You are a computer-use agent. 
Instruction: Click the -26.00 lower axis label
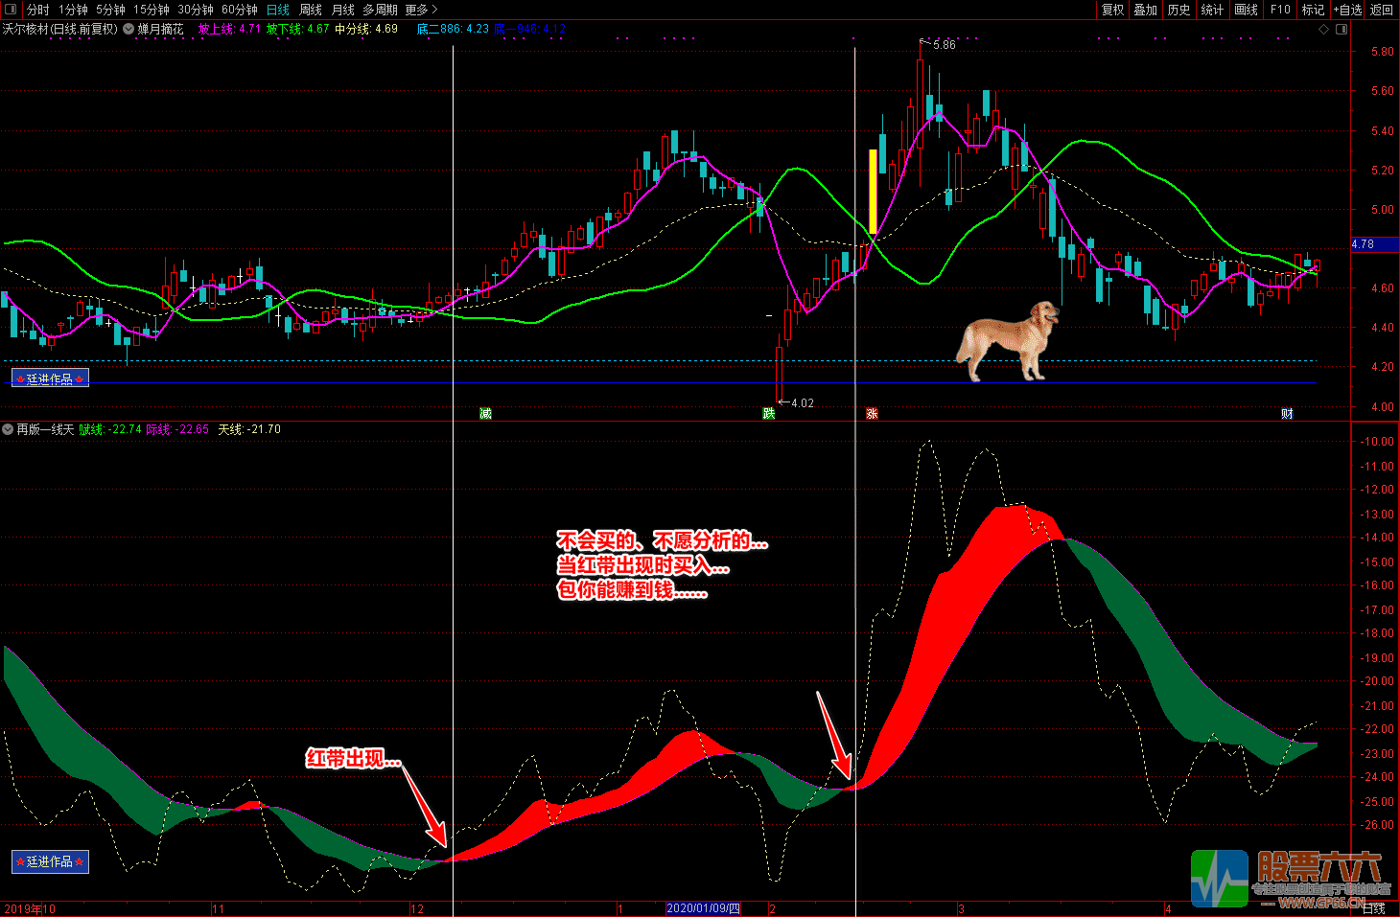pyautogui.click(x=1379, y=825)
